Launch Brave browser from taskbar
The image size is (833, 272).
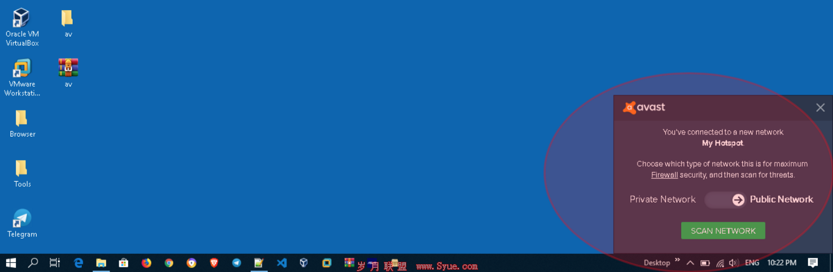click(214, 262)
